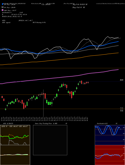Click the 'Stochastics & R' panel title
Viewport: 125px width, 165px height.
coord(102,123)
